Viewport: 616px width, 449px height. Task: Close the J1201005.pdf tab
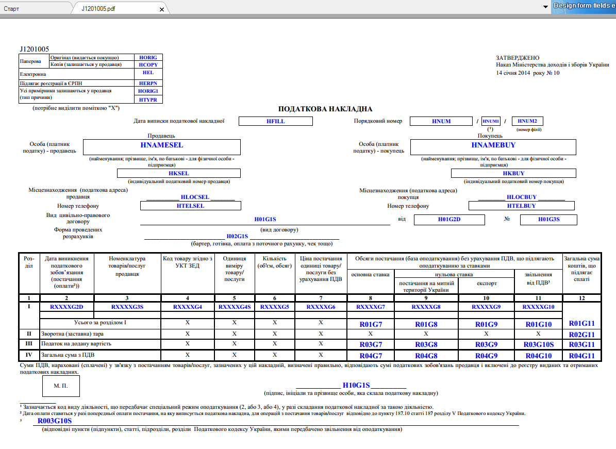click(161, 9)
